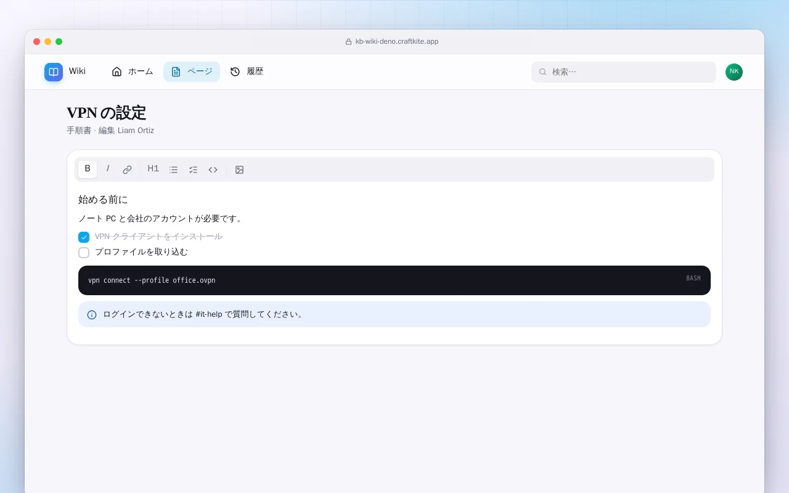
Task: Click the #it-help callout message text
Action: [x=203, y=314]
